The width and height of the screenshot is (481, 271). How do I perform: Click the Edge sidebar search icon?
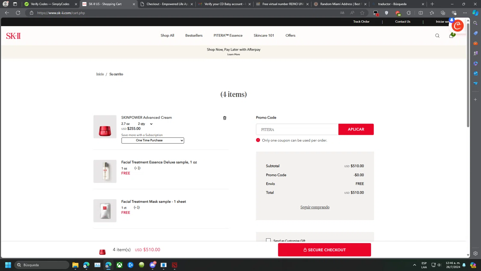click(476, 23)
